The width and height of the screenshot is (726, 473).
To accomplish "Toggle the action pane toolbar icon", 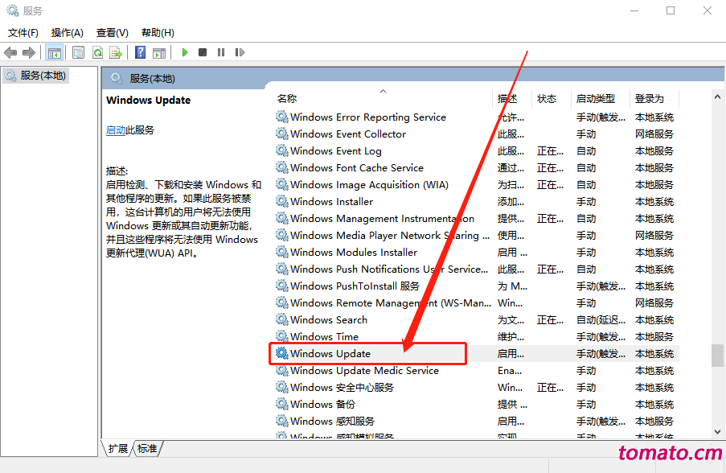I will 159,52.
